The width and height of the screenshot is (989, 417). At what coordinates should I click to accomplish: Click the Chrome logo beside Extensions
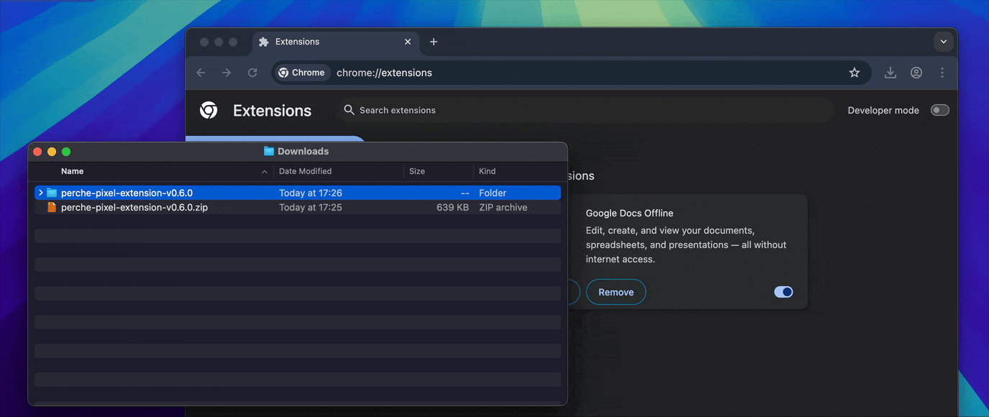[209, 110]
